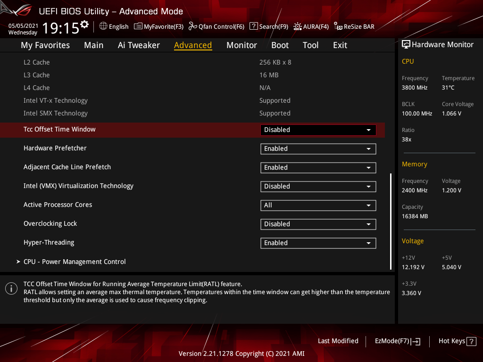Click the info icon in help panel
Image resolution: width=483 pixels, height=362 pixels.
[11, 288]
